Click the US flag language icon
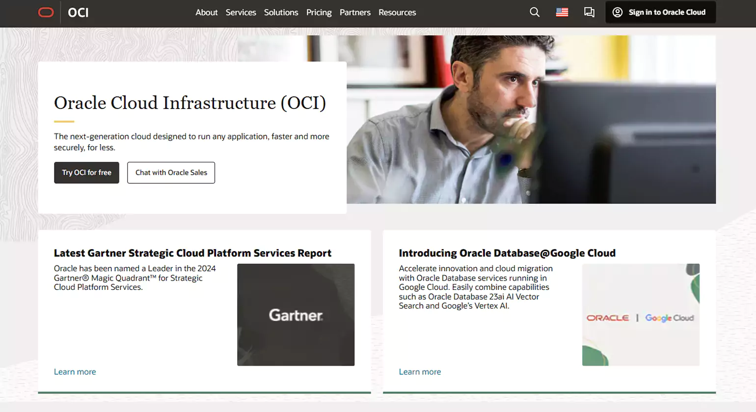The width and height of the screenshot is (756, 412). pyautogui.click(x=562, y=12)
